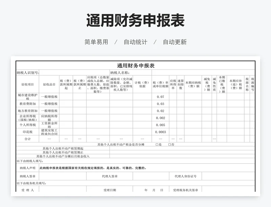The image size is (271, 207).
Task: Select the 教育费附加 row label
Action: [x=28, y=104]
